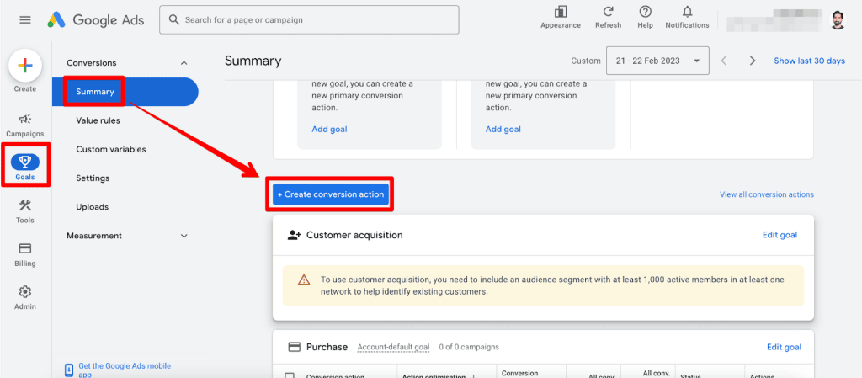Click in the search page or campaign field
Screen dimensions: 862x378
pos(309,19)
